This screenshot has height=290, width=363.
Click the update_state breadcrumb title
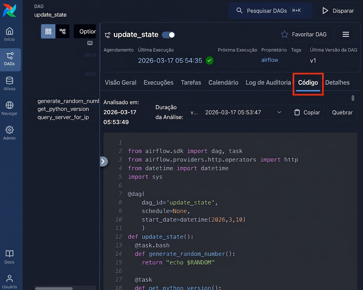click(x=50, y=15)
